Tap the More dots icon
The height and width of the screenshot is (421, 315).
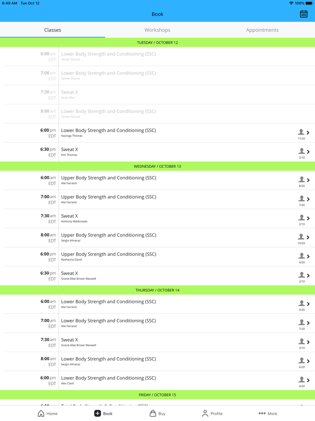point(262,413)
